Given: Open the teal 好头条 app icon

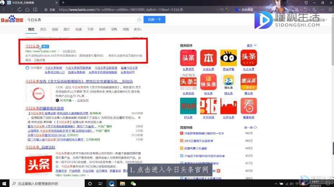Looking at the screenshot, I should tap(188, 106).
